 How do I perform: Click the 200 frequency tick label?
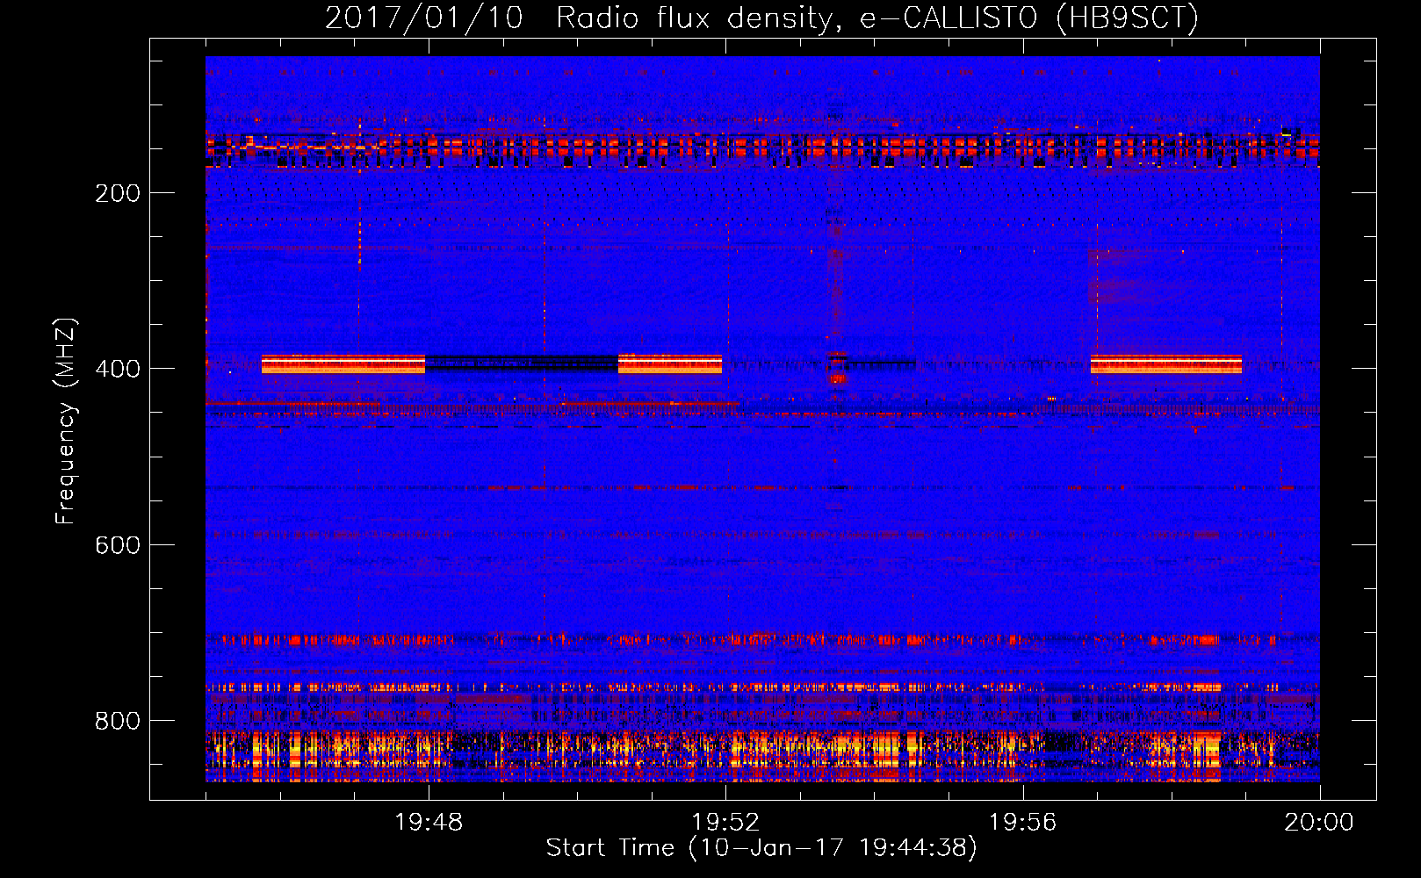[118, 193]
